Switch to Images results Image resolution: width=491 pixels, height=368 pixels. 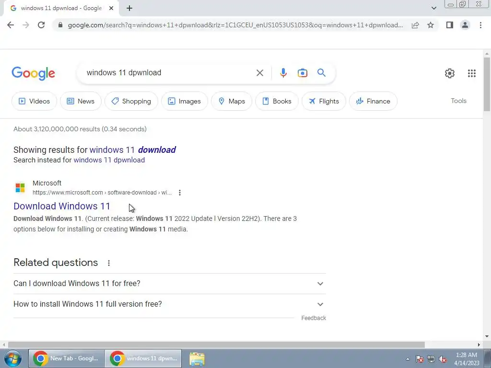tap(185, 101)
